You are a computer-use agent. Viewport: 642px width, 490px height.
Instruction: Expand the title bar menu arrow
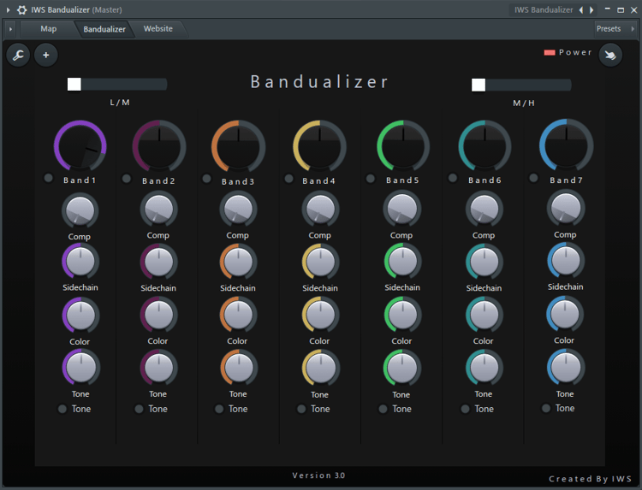click(8, 9)
